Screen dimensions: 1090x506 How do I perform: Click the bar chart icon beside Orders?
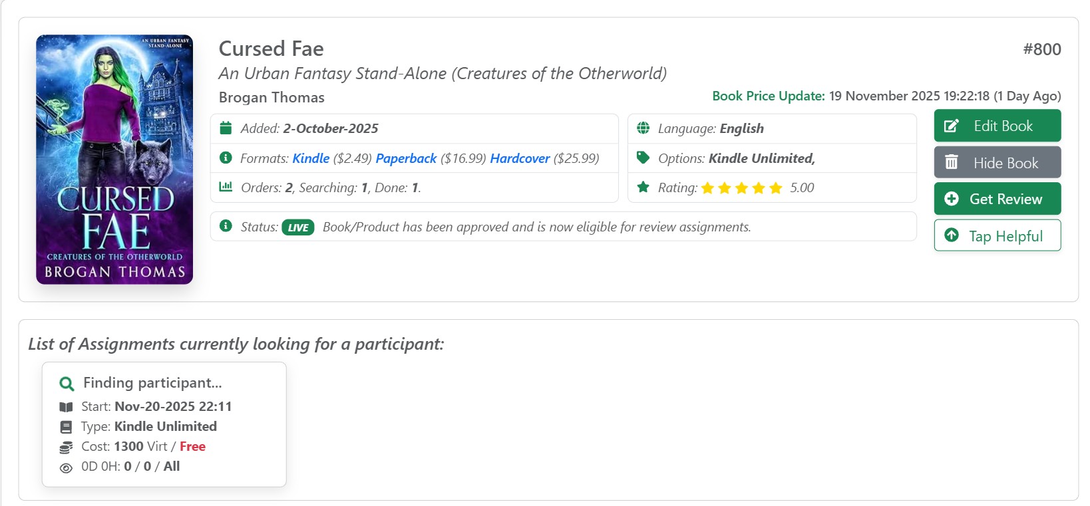pyautogui.click(x=226, y=187)
